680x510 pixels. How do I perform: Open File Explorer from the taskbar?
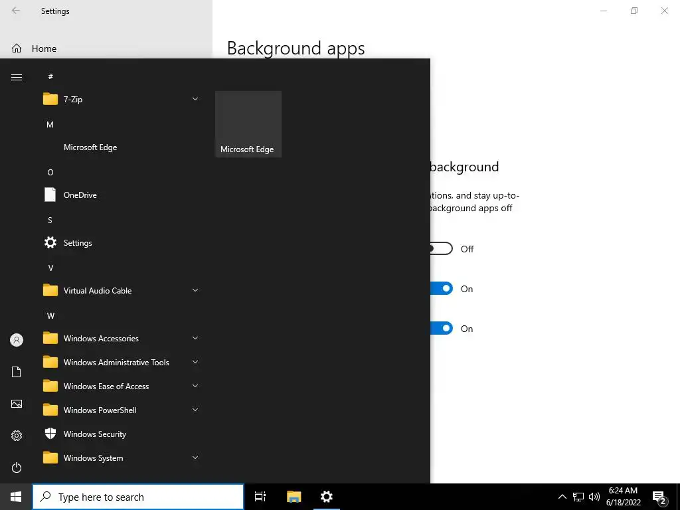[294, 497]
